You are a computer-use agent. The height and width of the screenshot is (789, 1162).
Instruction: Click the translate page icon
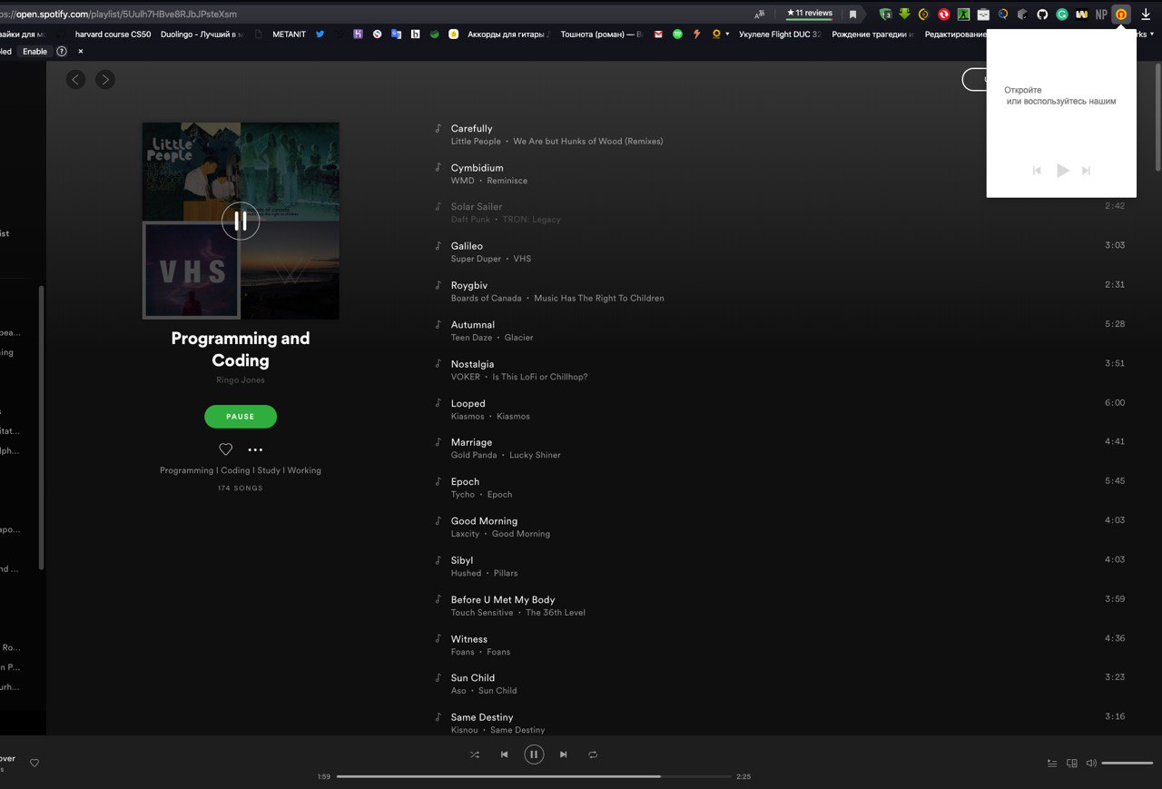tap(759, 14)
